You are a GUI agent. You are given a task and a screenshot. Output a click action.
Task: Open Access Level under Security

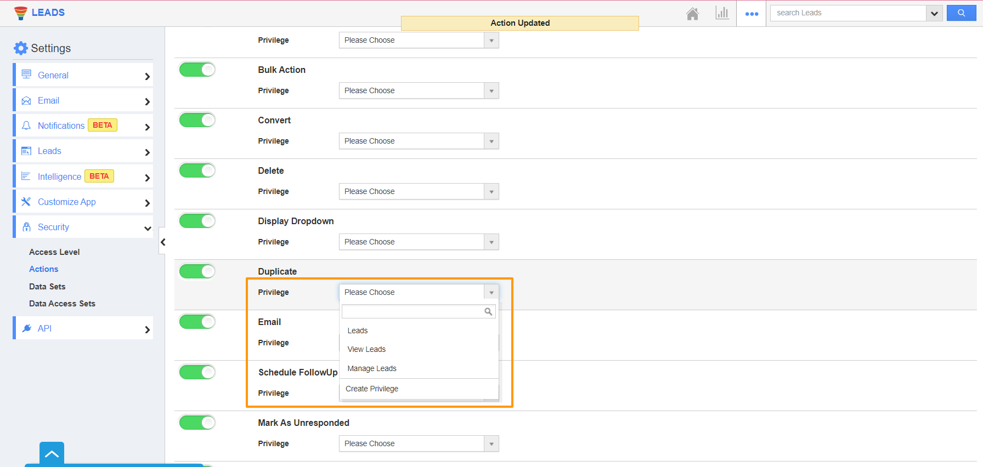pos(54,252)
